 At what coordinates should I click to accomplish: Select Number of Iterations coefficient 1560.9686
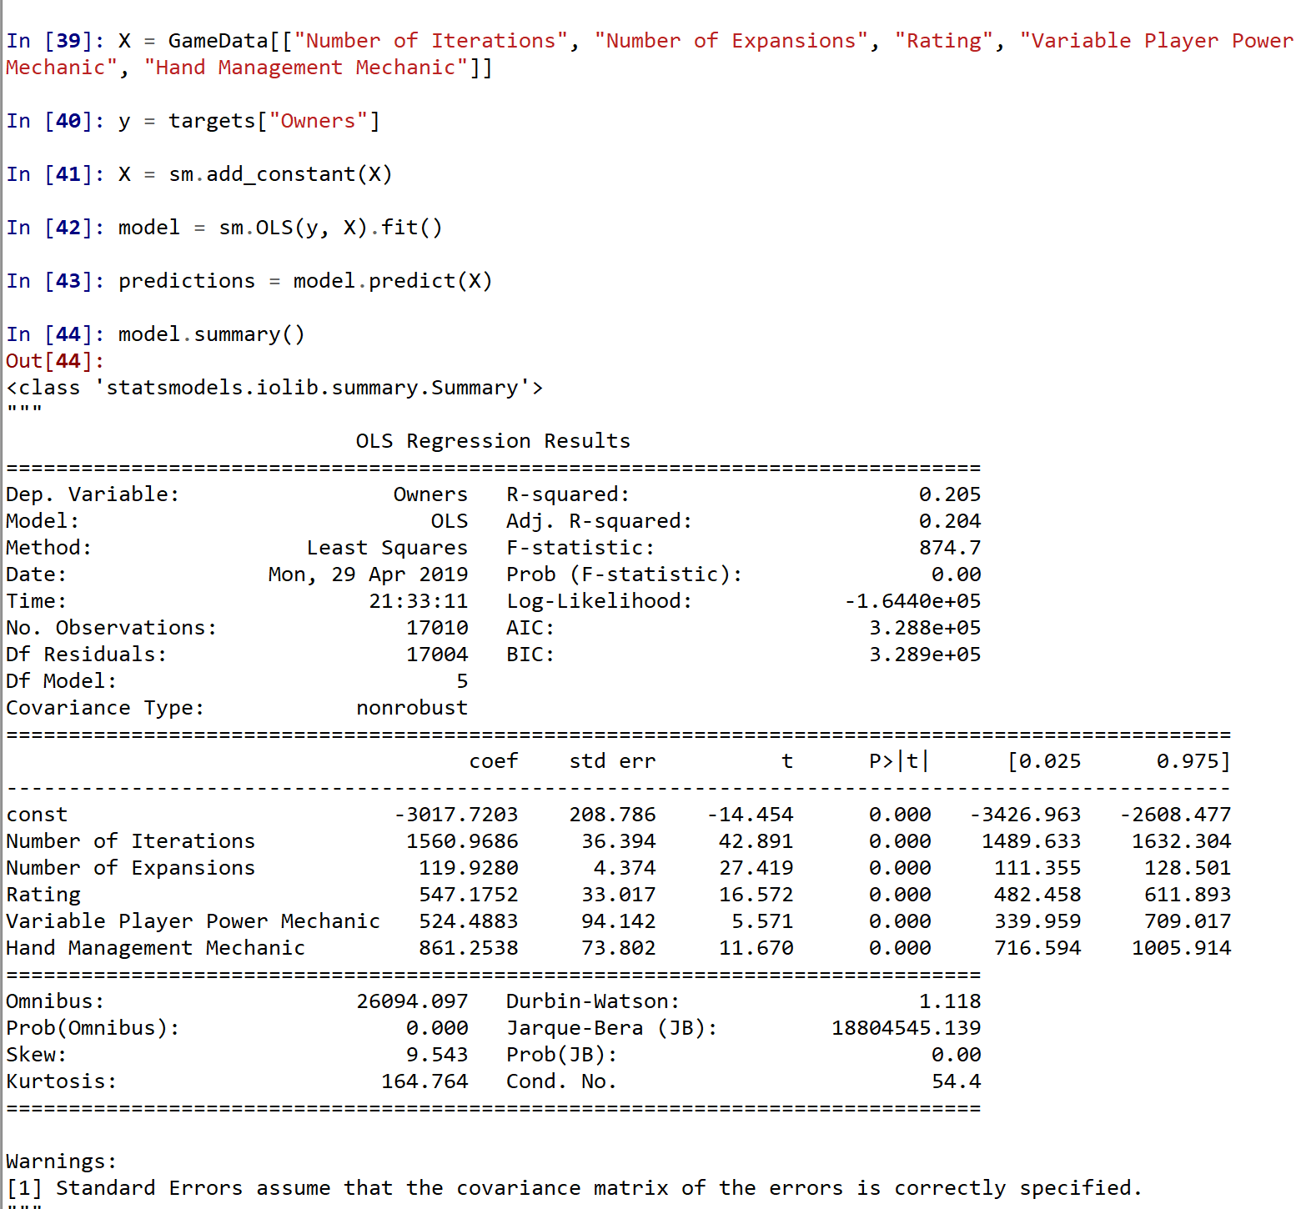pyautogui.click(x=462, y=841)
